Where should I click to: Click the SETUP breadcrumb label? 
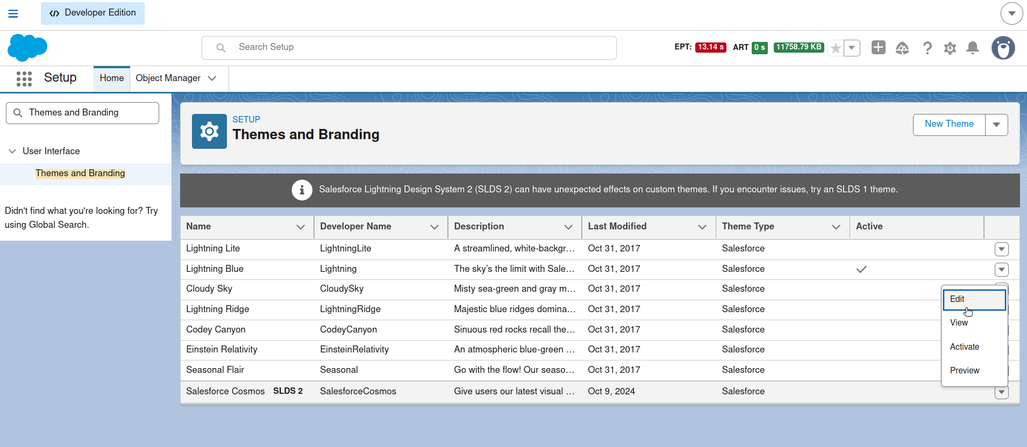coord(246,120)
